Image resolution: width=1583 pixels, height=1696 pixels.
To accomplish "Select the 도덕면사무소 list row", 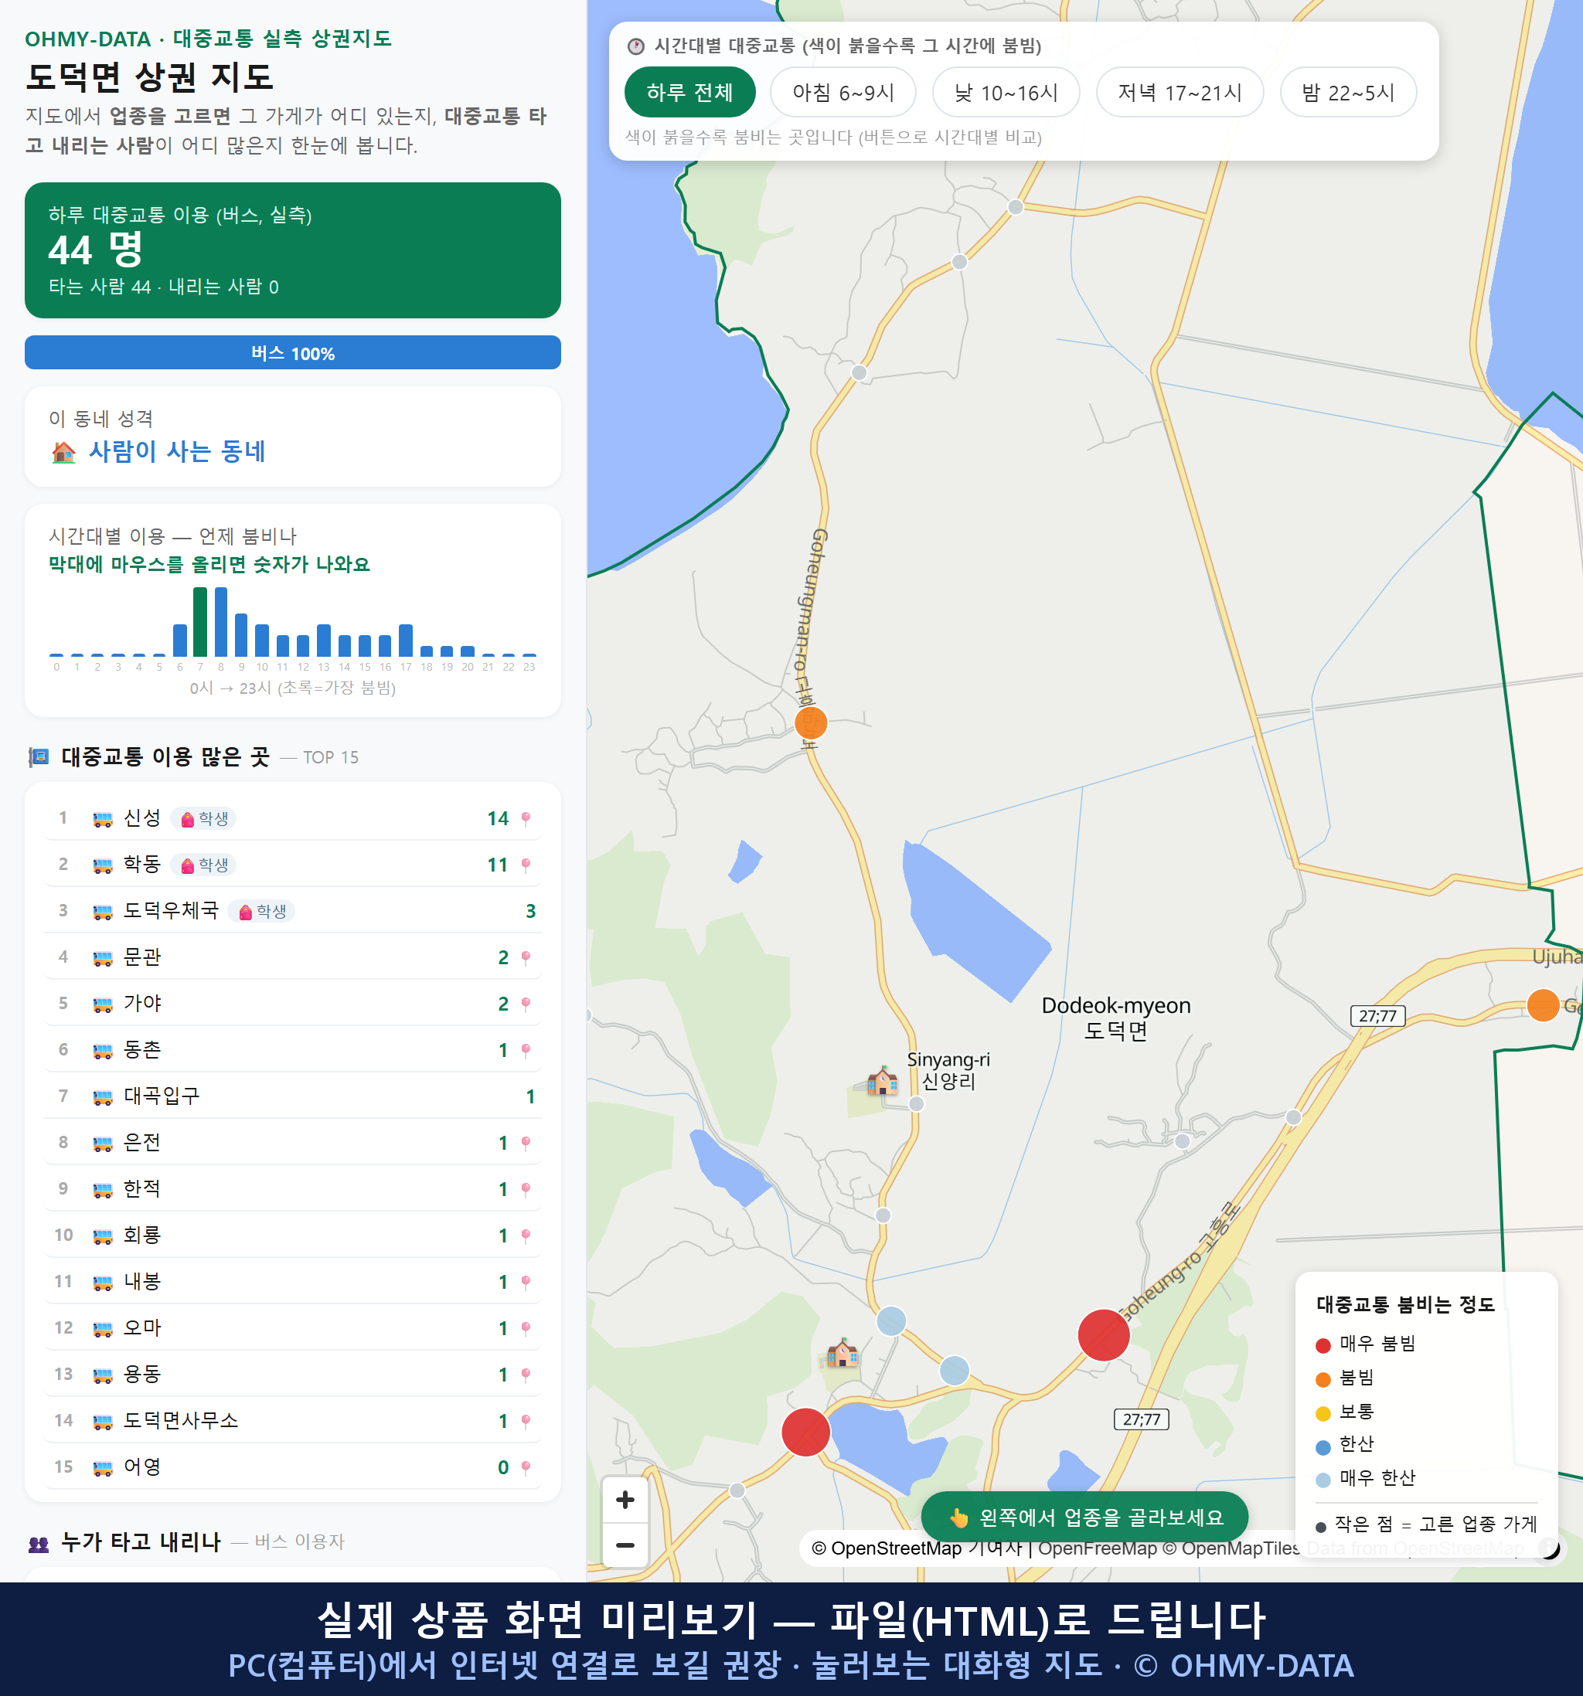I will [293, 1420].
